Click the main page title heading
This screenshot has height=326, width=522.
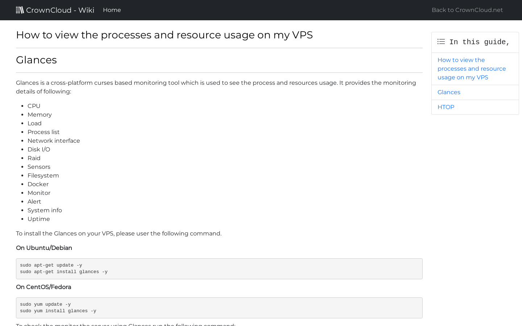coord(164,35)
